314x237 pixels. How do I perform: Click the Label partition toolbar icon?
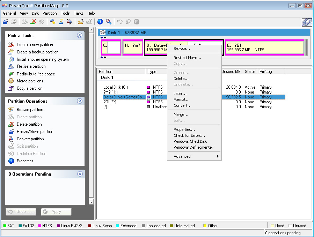[52, 21]
